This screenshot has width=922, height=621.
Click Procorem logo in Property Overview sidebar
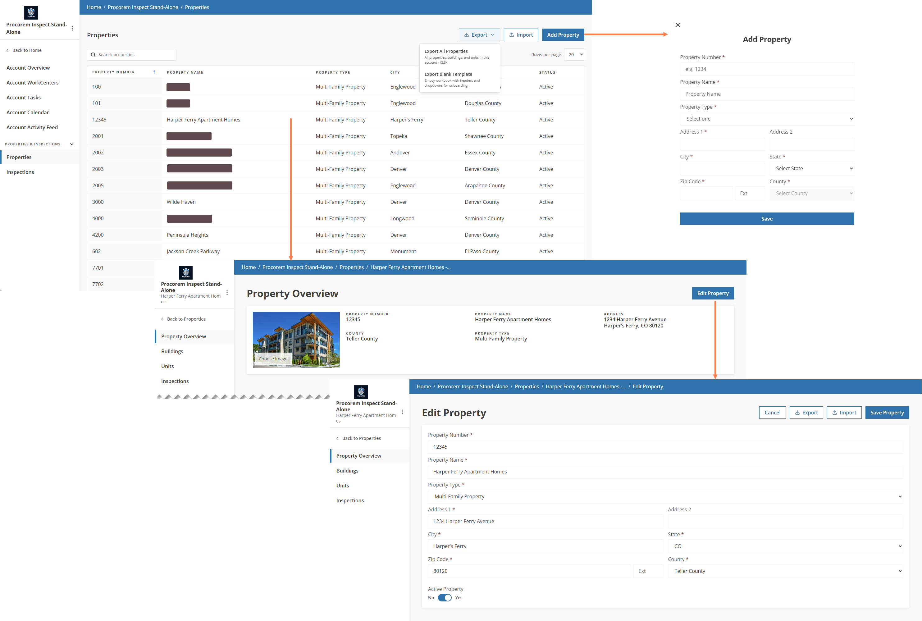pos(186,272)
